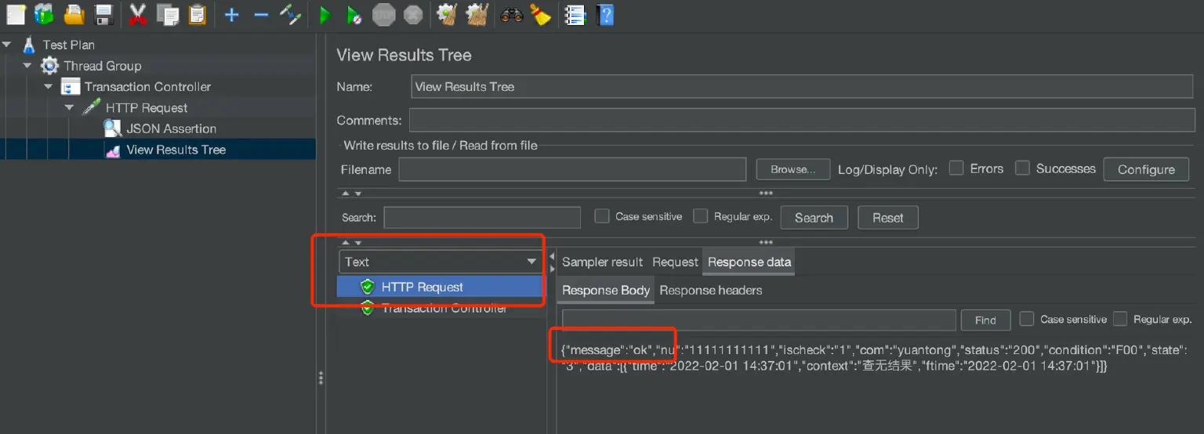Screen dimensions: 1204x434
Task: Open the Response headers sub-tab
Action: coord(711,291)
